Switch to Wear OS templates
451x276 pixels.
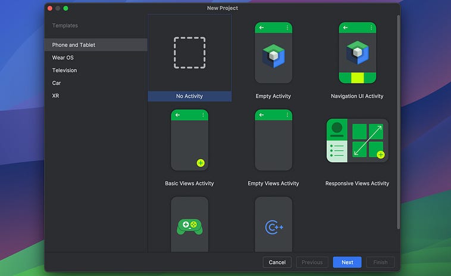[x=96, y=58]
